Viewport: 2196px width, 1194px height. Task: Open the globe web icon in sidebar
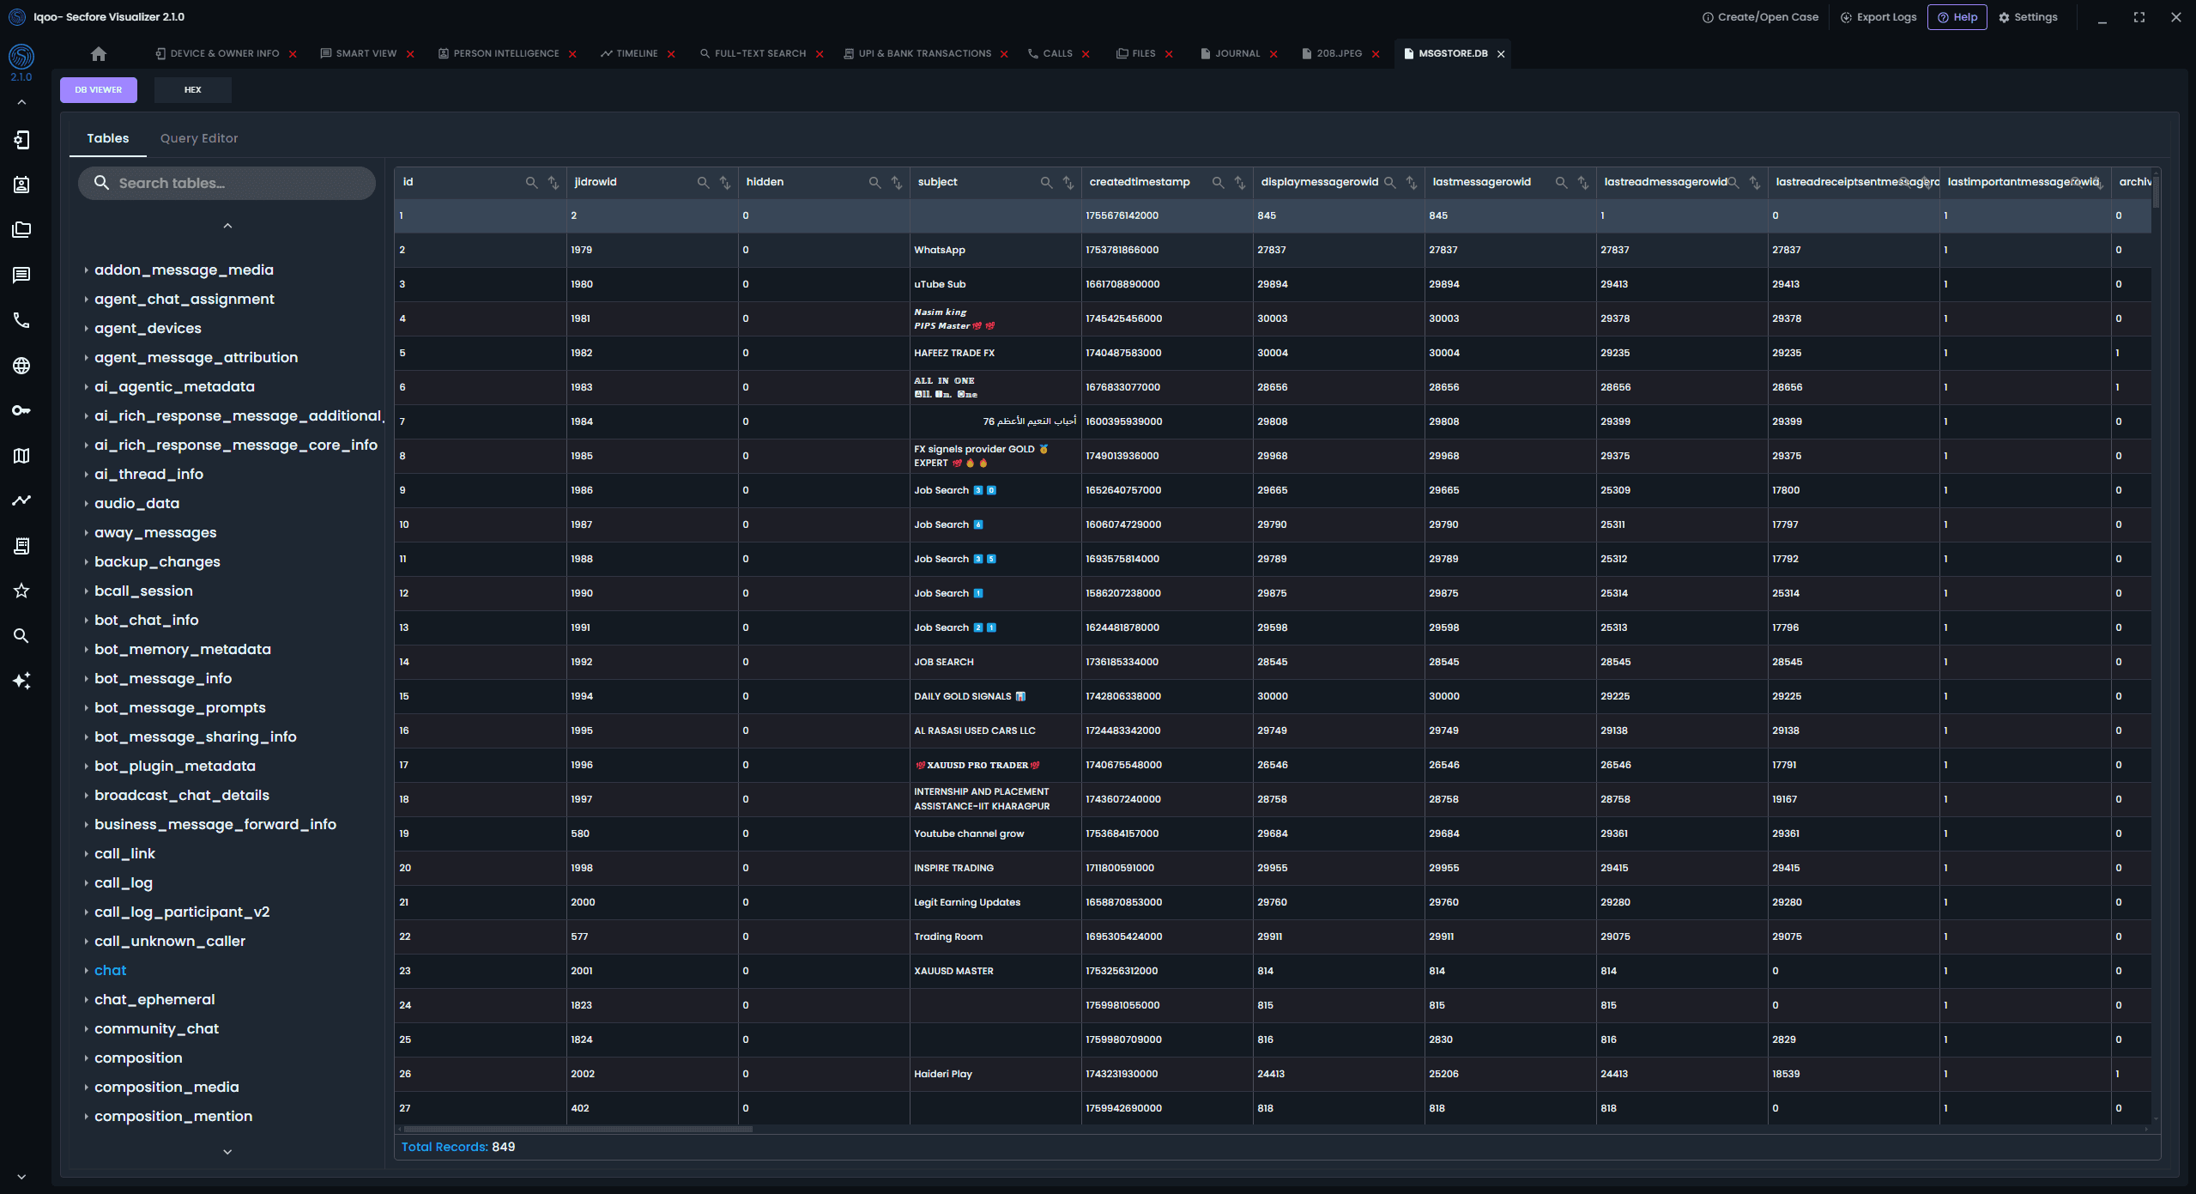click(x=21, y=366)
